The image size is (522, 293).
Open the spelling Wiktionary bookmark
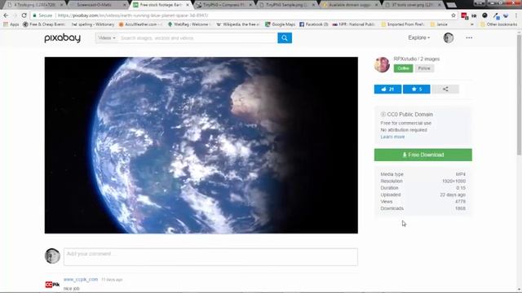[x=93, y=24]
